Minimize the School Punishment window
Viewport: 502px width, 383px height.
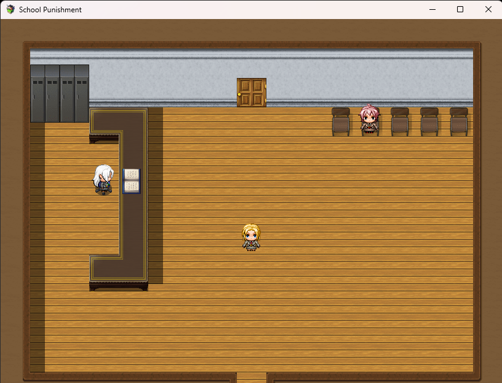432,9
